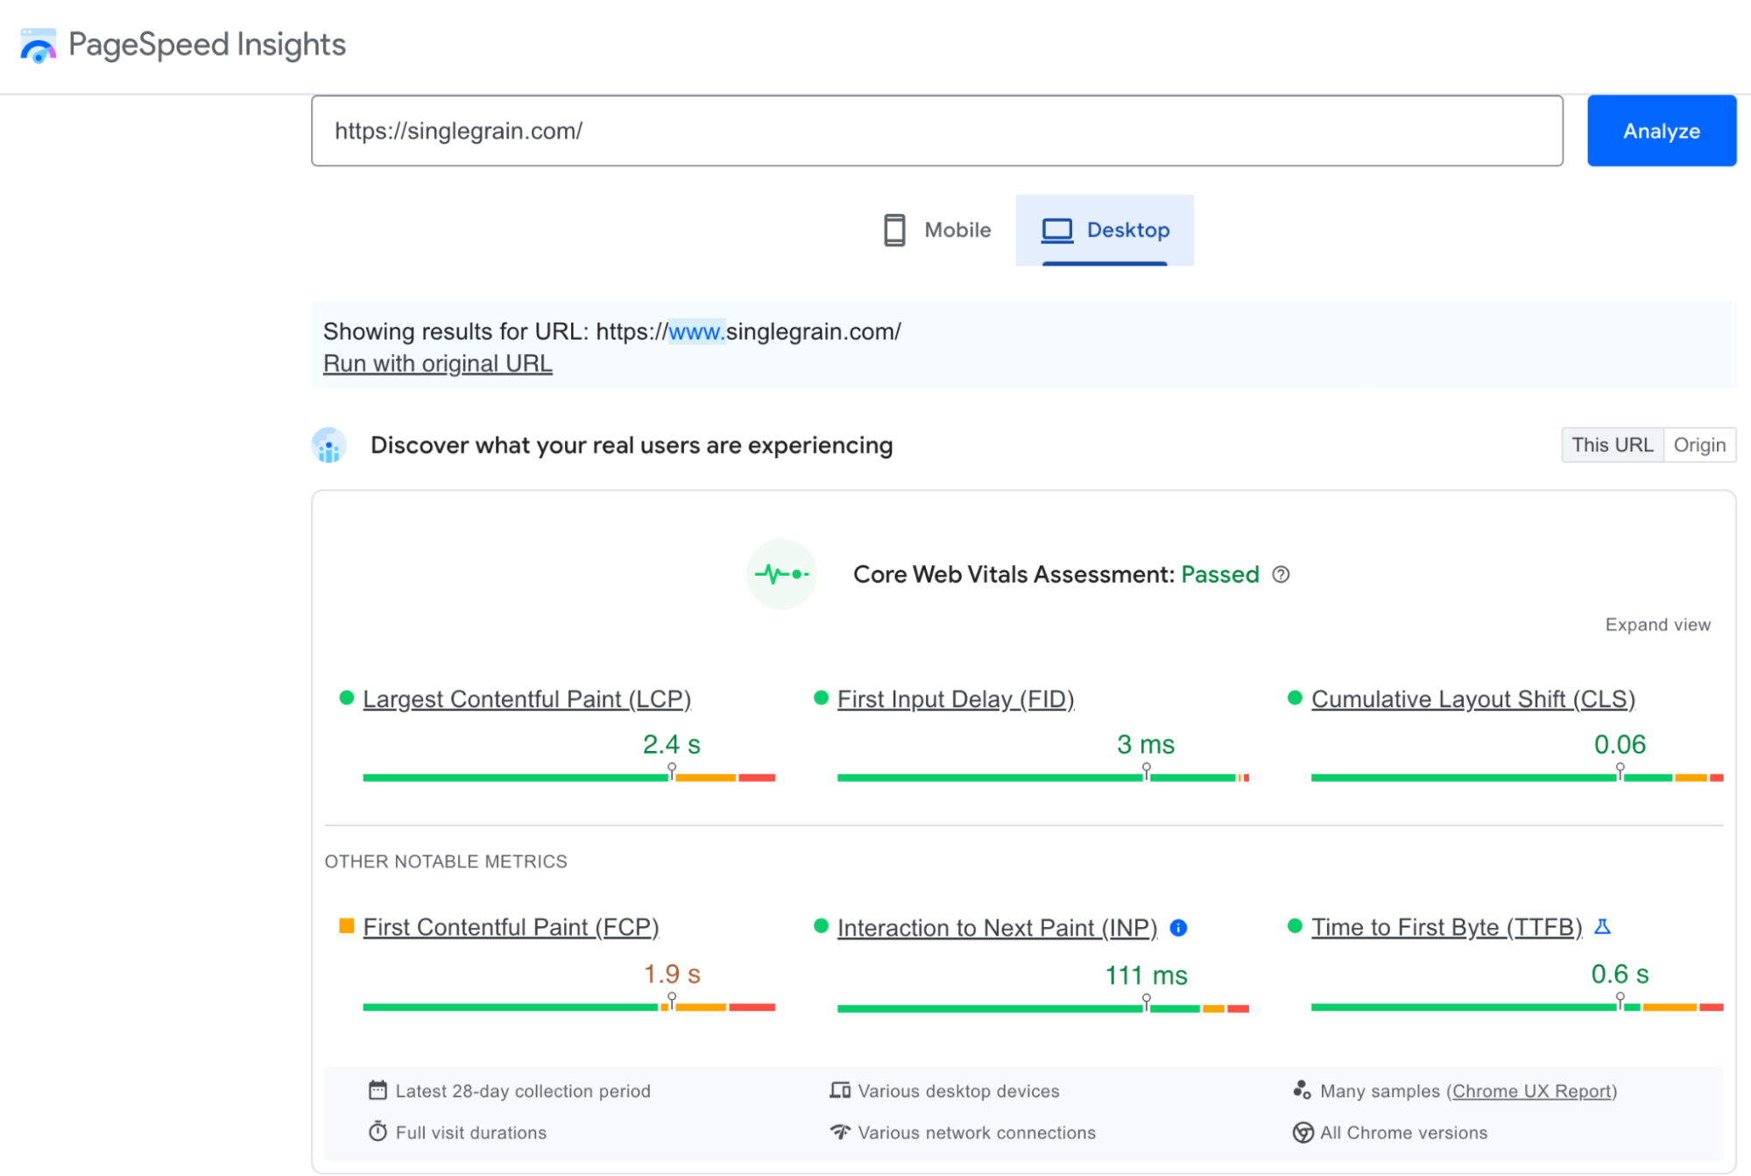Screen dimensions: 1751x1176
Task: Click the Chrome icon for Chrome versions
Action: tap(1303, 1132)
